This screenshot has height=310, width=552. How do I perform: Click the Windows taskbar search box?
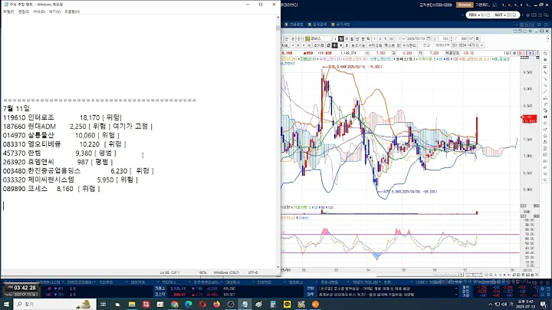55,304
